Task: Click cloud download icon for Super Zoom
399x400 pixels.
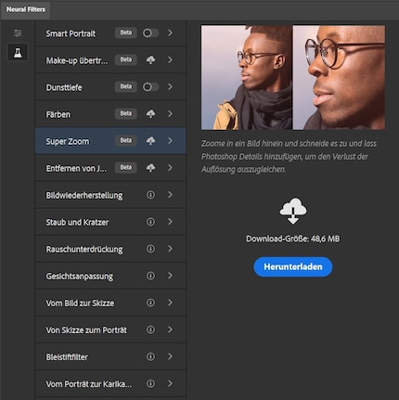Action: point(150,141)
